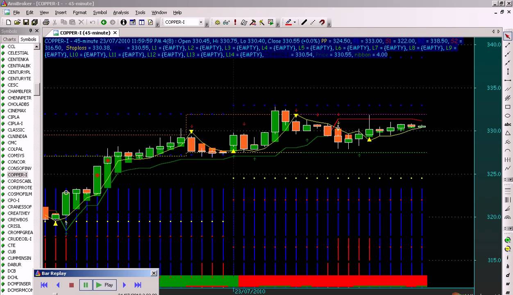Click the line color pencil swatch

pyautogui.click(x=288, y=22)
